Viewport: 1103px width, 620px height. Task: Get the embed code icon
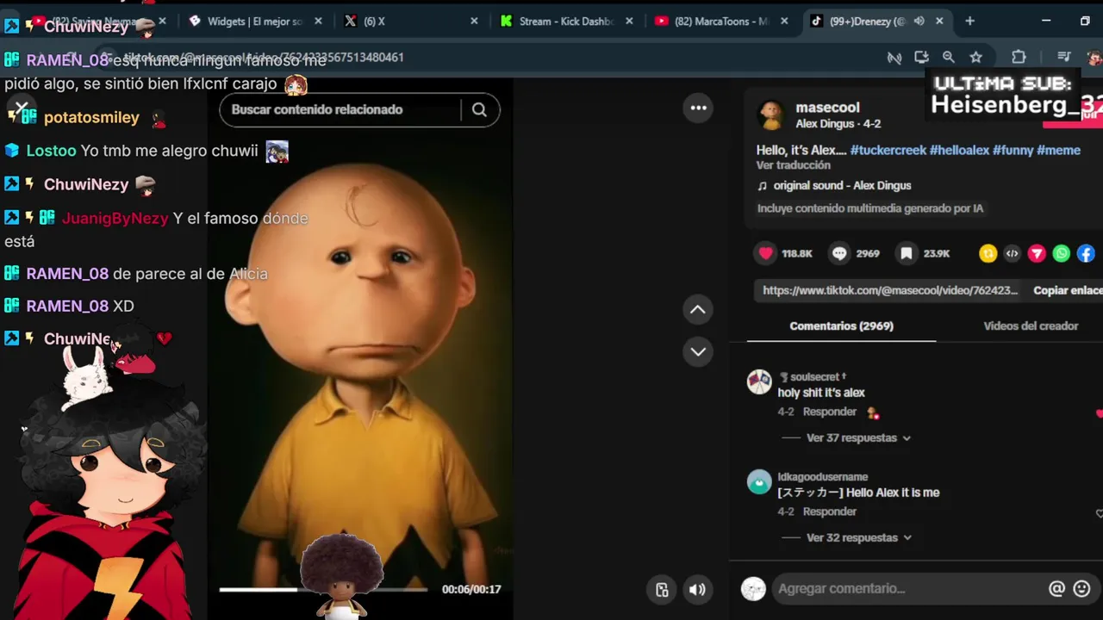tap(1013, 253)
